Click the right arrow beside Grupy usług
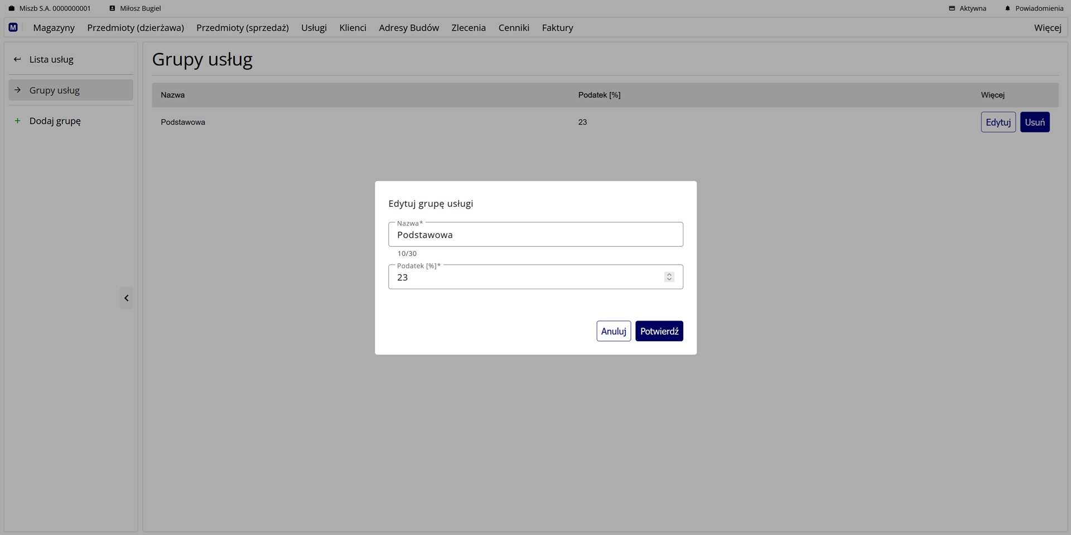 point(17,90)
